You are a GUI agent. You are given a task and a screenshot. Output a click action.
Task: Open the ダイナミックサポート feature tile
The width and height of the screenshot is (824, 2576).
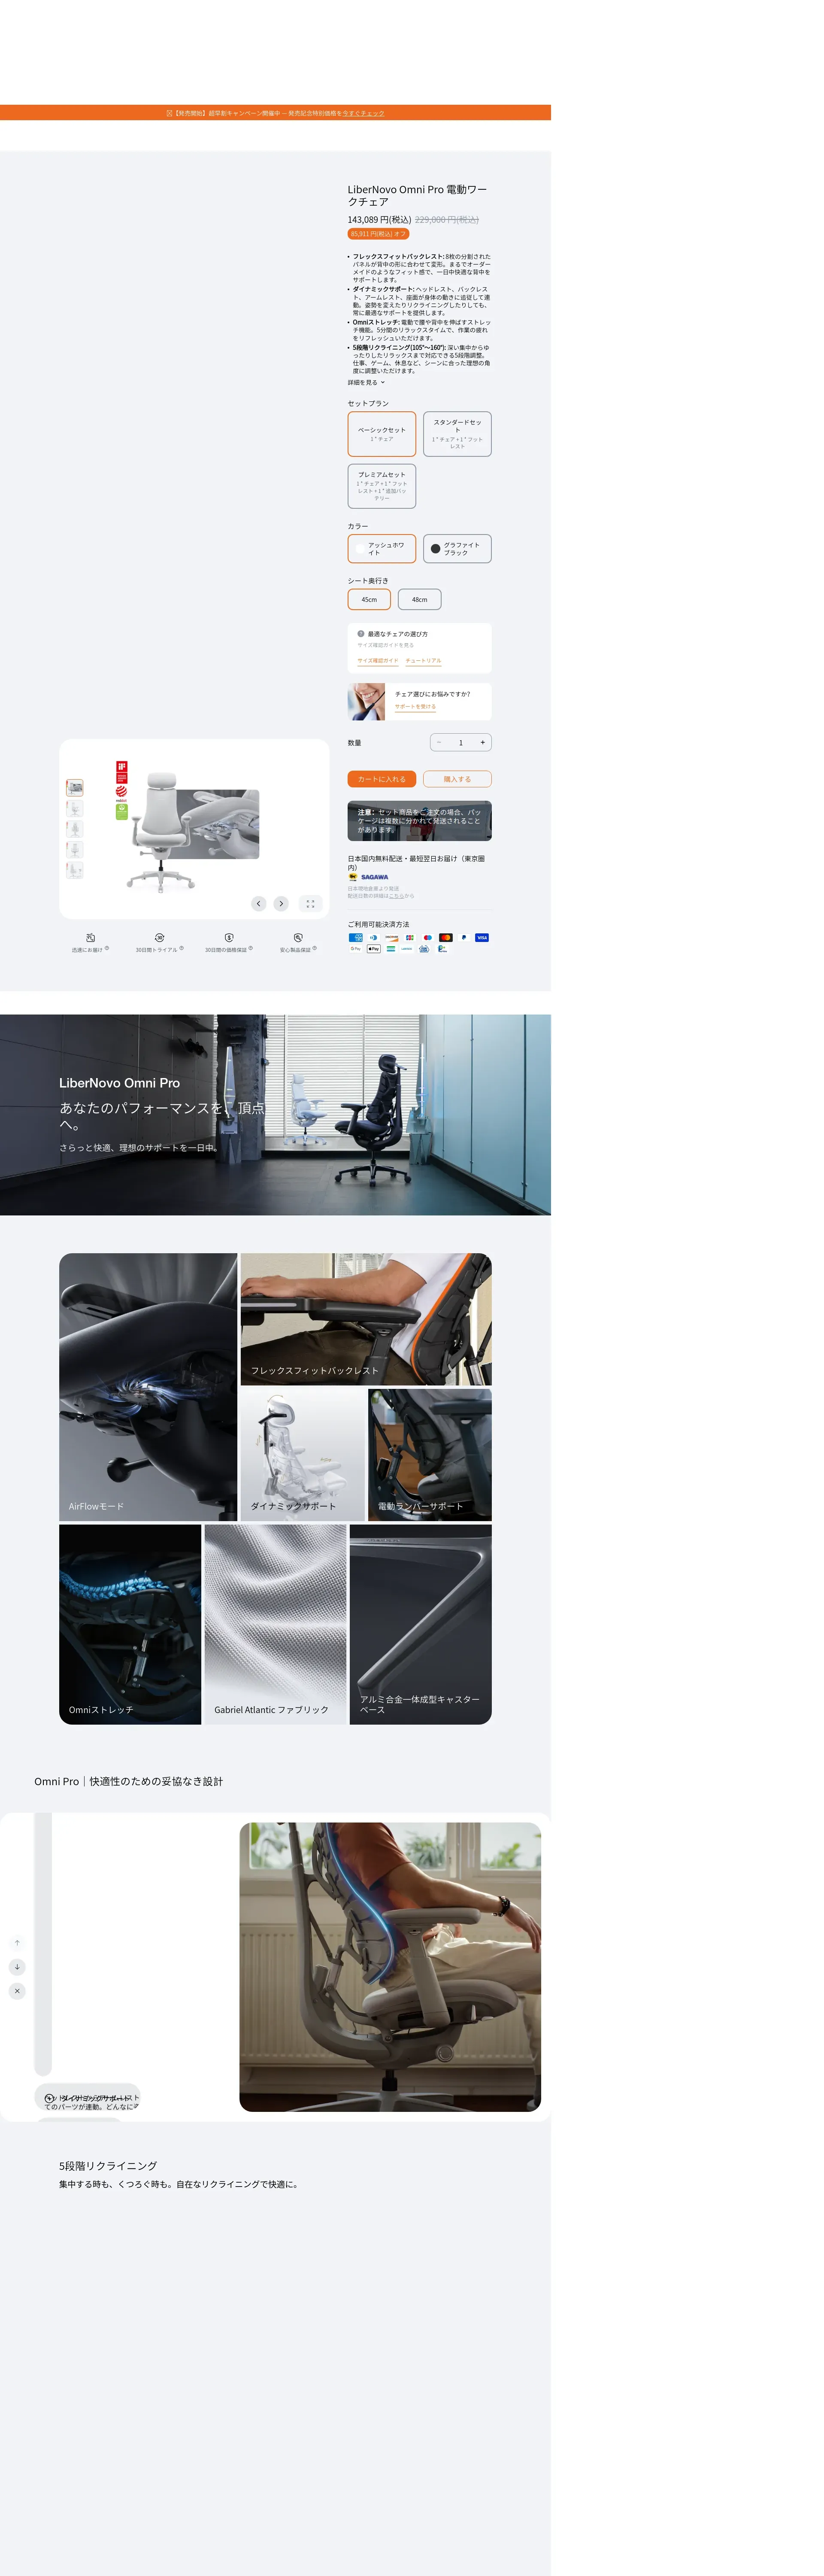coord(303,1455)
